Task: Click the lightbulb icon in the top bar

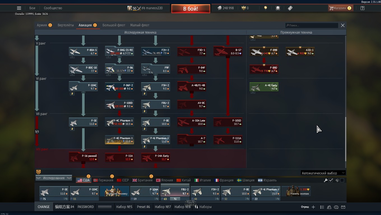Action: click(266, 8)
